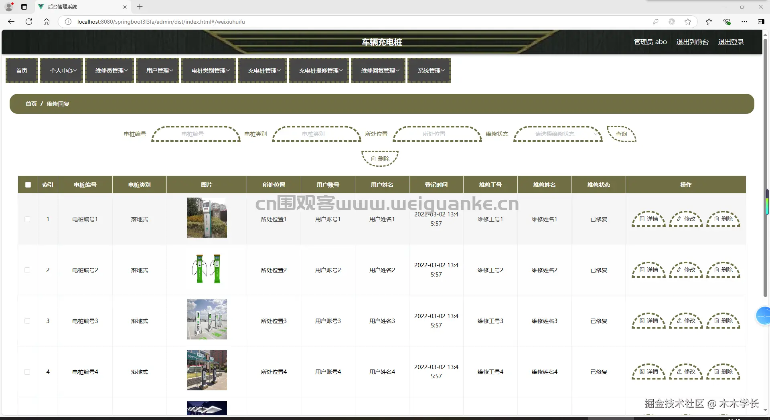The image size is (770, 420).
Task: Click 退出到前台 link
Action: 692,42
